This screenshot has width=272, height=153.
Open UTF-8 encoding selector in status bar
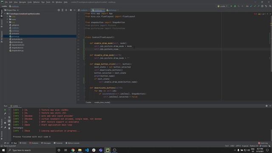[238, 146]
